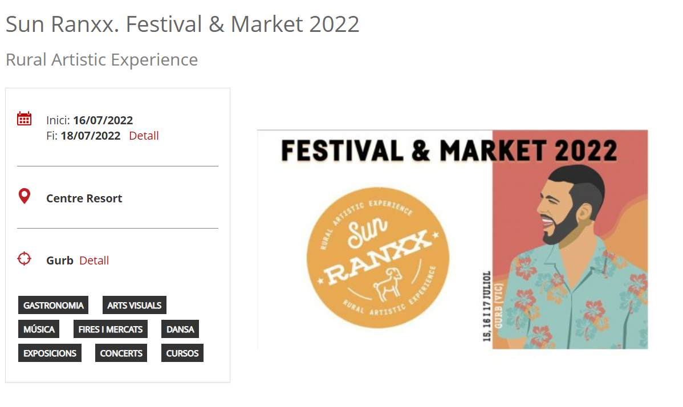The image size is (683, 407).
Task: Click the Inici start date 16/07/2022
Action: [x=103, y=120]
